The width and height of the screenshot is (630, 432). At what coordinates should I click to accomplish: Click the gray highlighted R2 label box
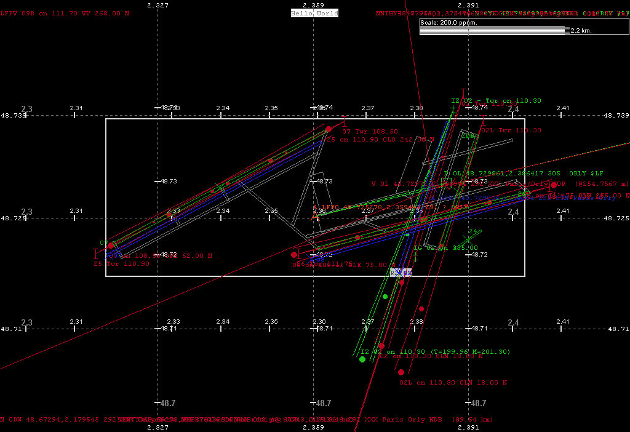tap(401, 272)
